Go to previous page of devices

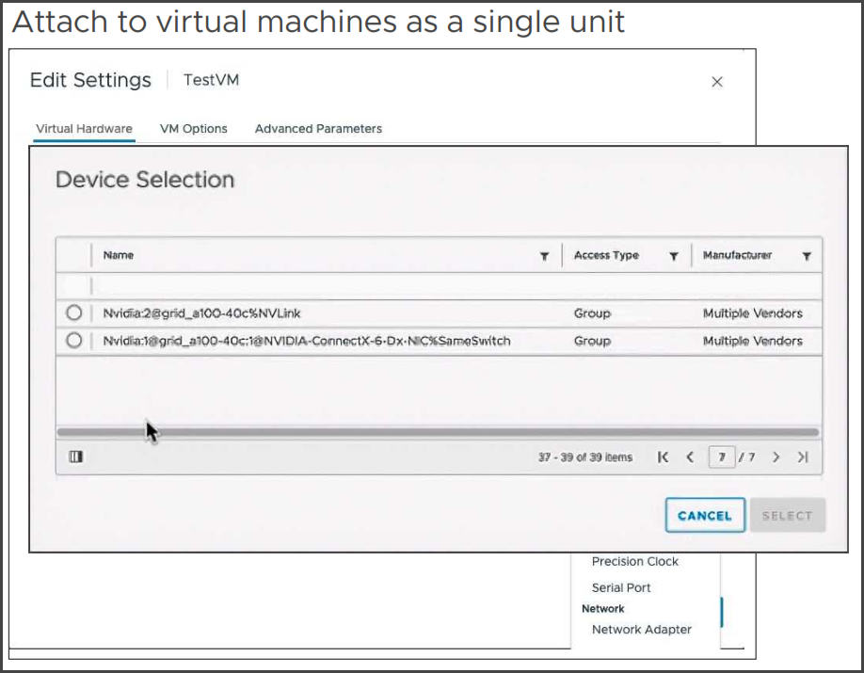689,457
